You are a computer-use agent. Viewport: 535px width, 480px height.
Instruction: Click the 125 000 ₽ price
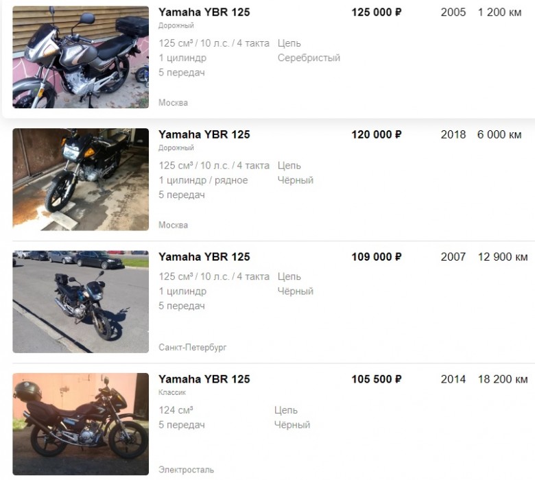point(377,12)
